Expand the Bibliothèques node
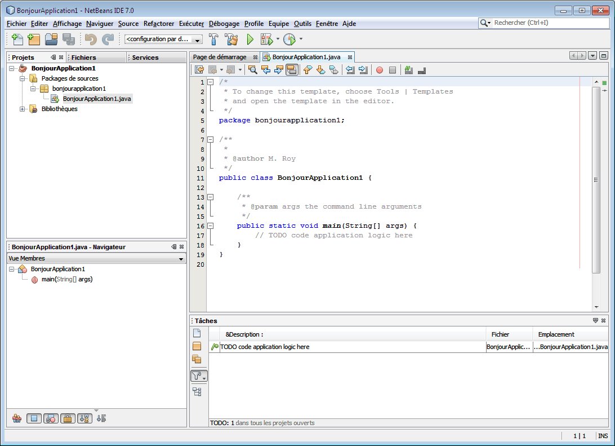The width and height of the screenshot is (615, 446). [23, 109]
